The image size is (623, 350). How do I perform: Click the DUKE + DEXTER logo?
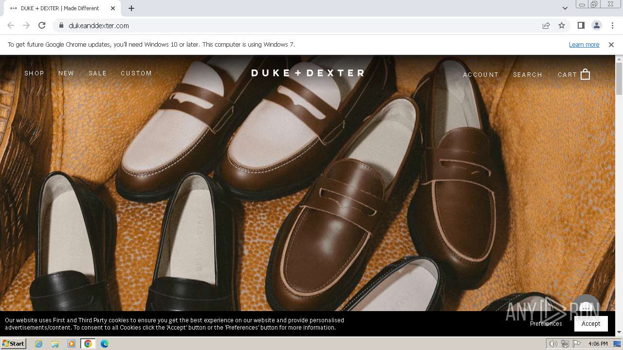pos(308,73)
